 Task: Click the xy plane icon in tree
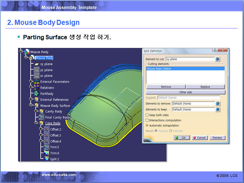36,64
